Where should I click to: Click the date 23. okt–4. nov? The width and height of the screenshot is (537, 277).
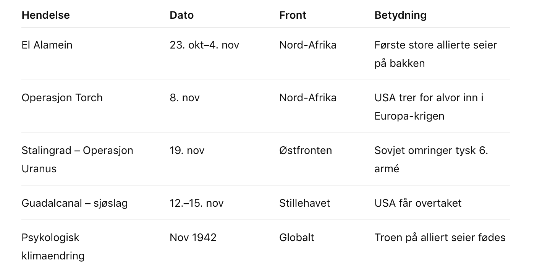(x=204, y=45)
